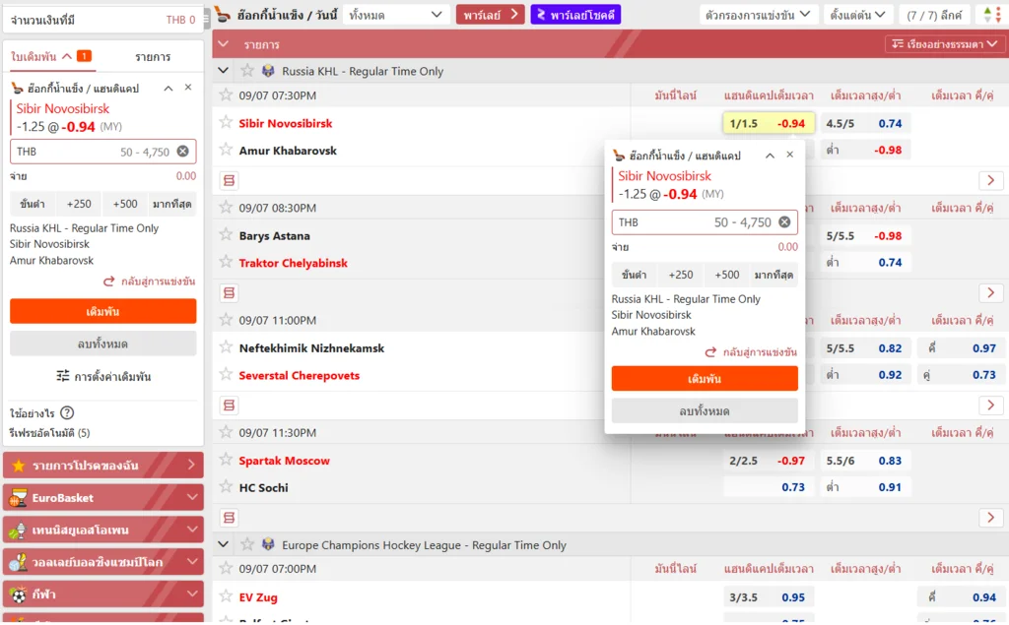
Task: Close the floating bet slip popup
Action: coord(789,156)
